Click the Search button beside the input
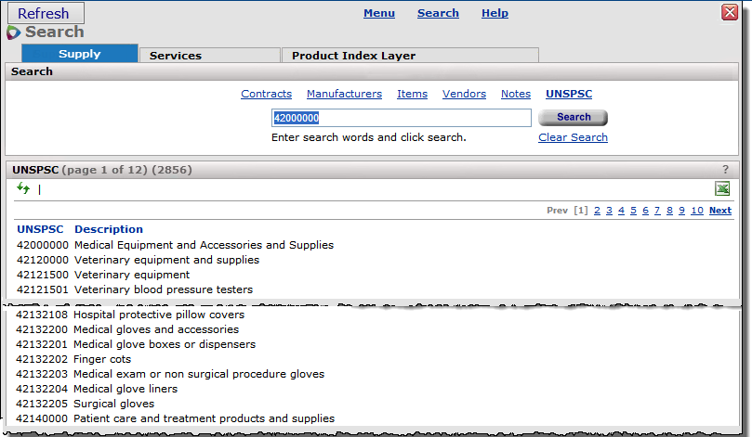This screenshot has height=437, width=752. [x=573, y=117]
